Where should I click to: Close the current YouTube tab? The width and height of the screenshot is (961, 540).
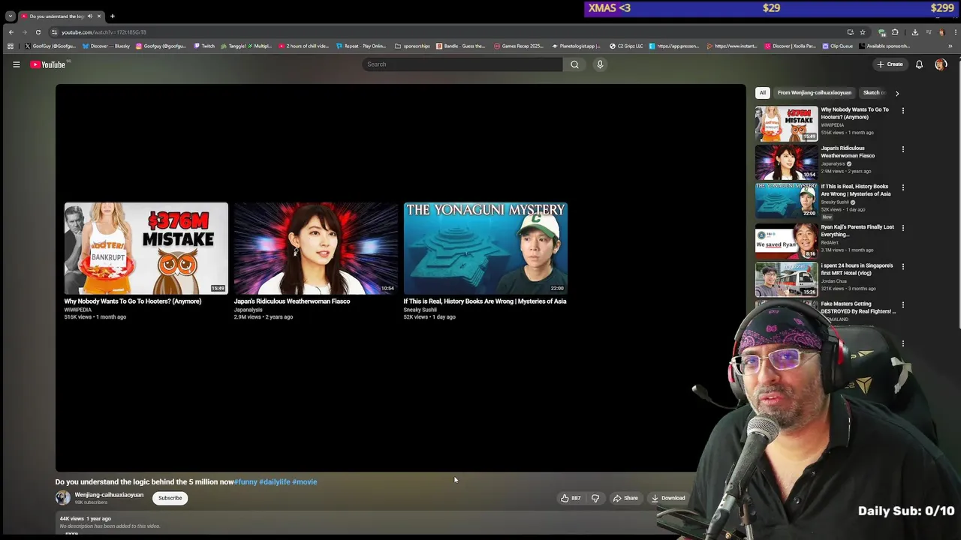98,16
